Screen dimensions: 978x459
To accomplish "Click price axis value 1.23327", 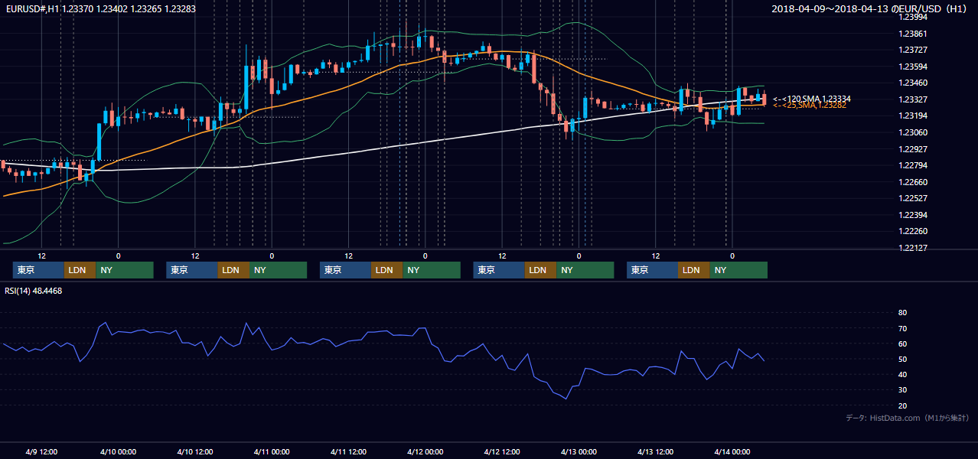I will coord(913,99).
